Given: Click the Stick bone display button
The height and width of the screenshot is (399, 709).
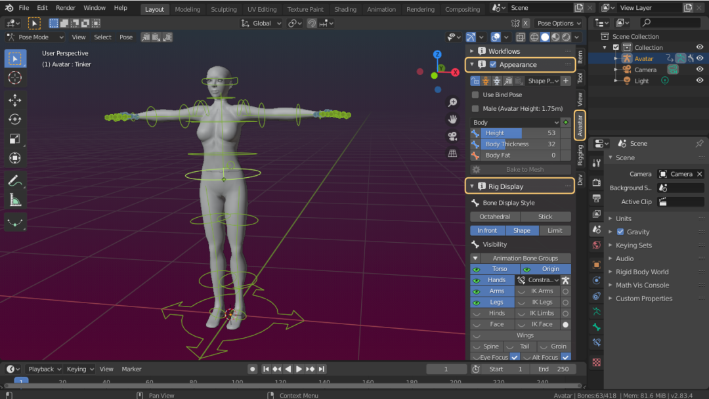Looking at the screenshot, I should pos(546,217).
